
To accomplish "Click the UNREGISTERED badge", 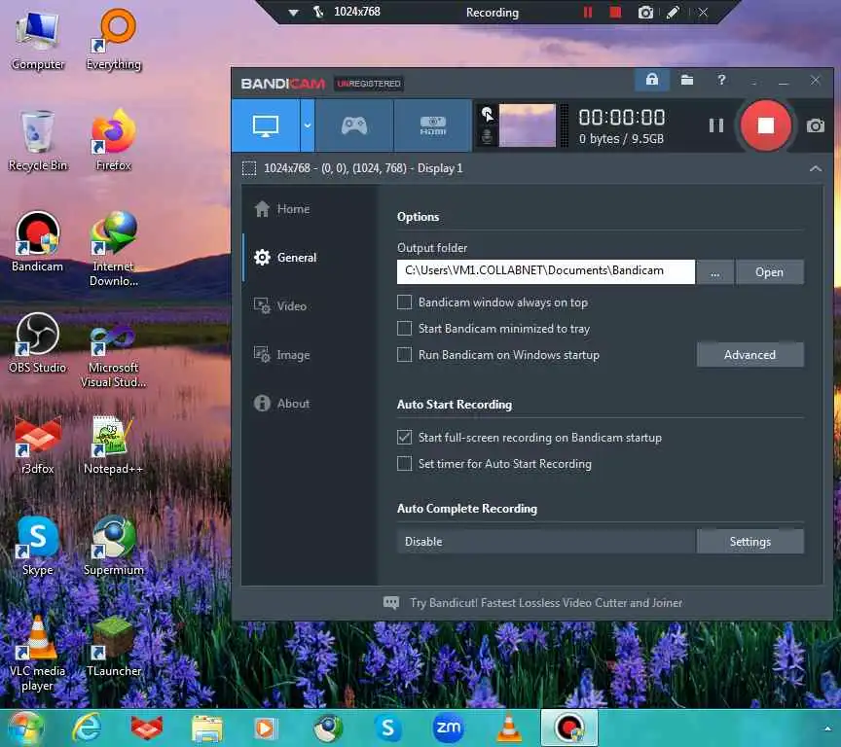I will click(x=369, y=84).
